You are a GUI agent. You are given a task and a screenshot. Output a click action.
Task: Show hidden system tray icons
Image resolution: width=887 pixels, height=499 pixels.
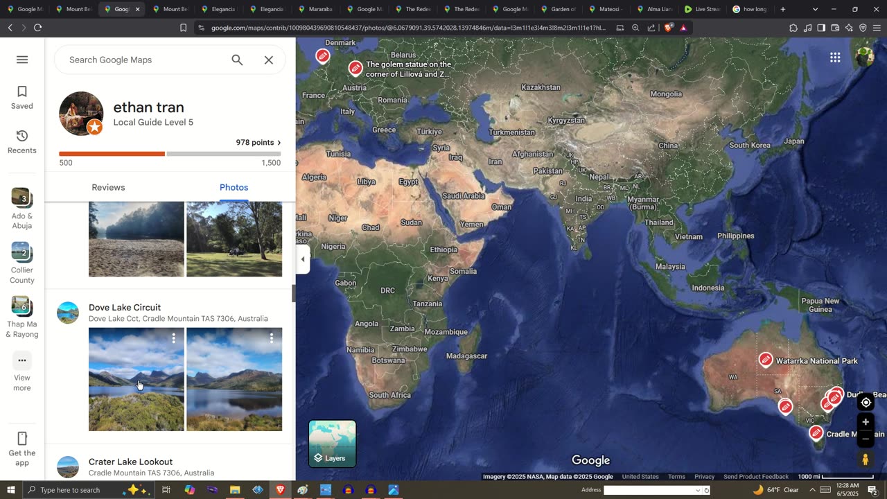tap(812, 490)
